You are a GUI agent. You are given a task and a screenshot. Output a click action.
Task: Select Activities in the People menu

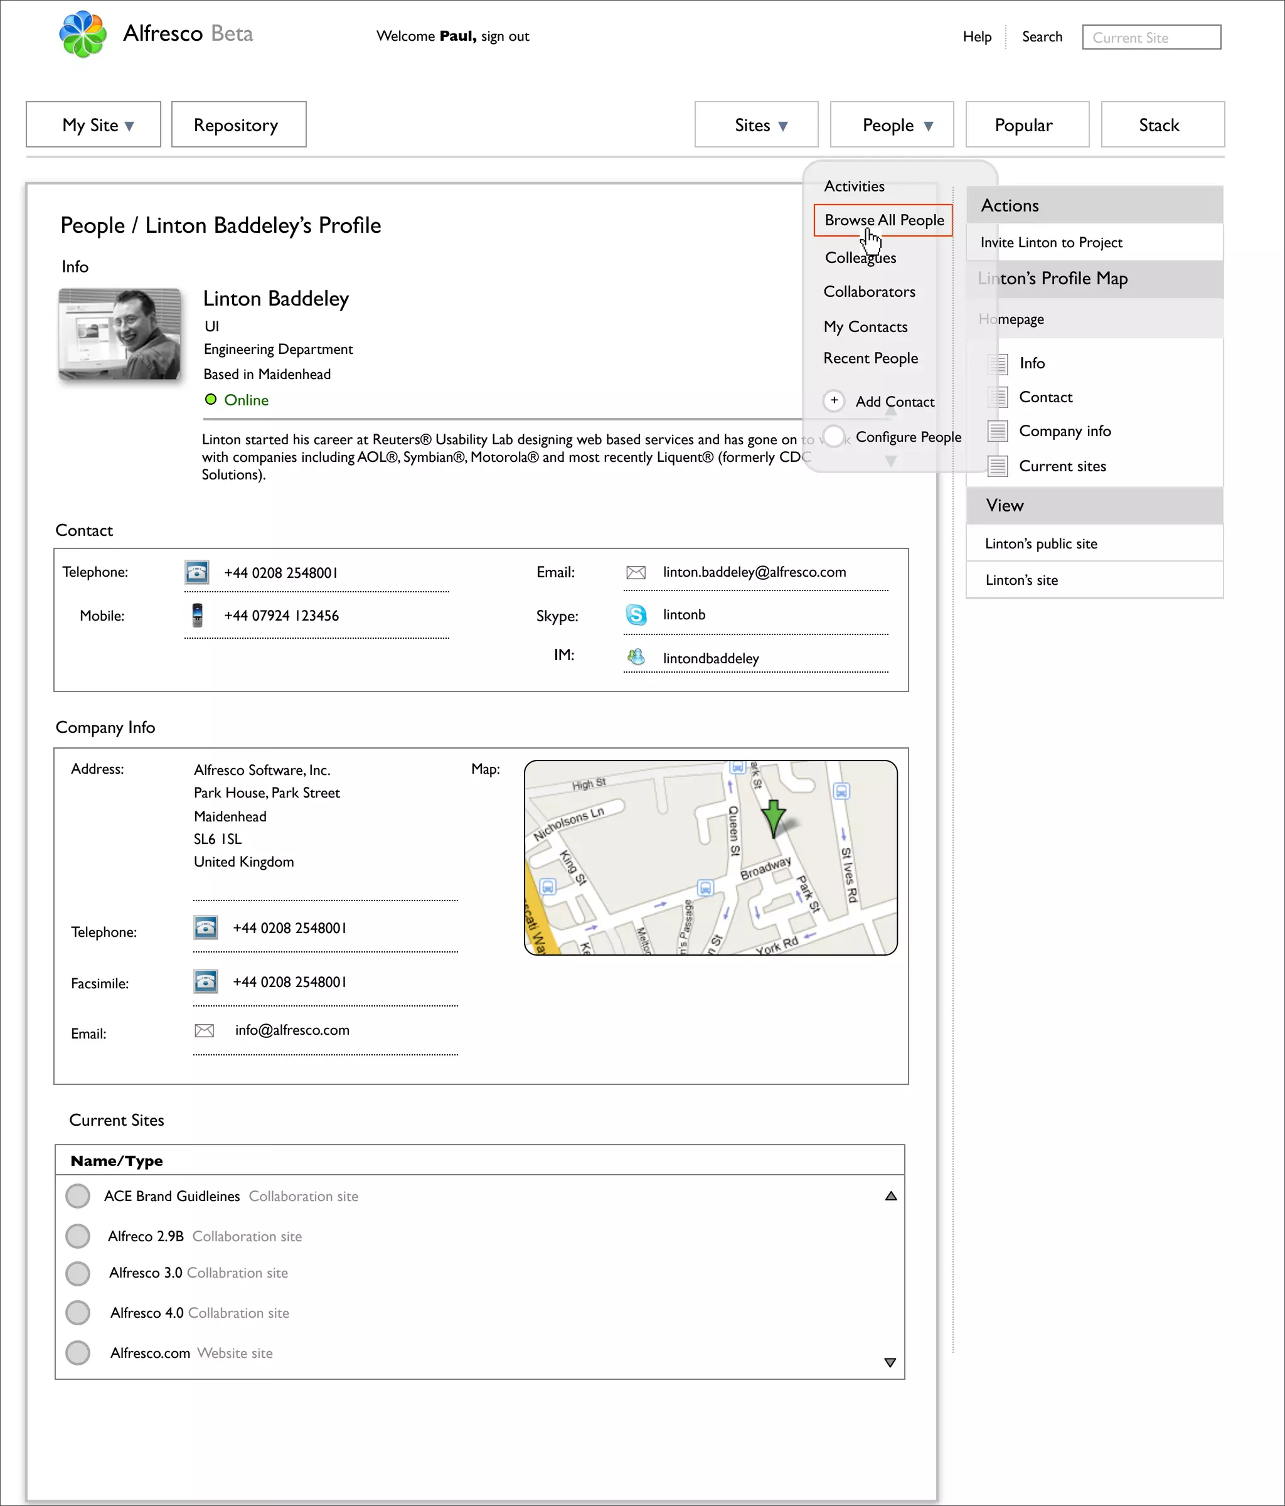point(854,186)
